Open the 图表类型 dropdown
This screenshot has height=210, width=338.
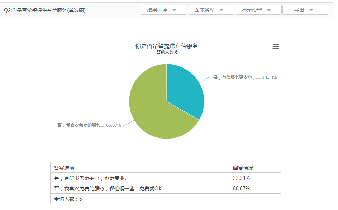click(211, 10)
